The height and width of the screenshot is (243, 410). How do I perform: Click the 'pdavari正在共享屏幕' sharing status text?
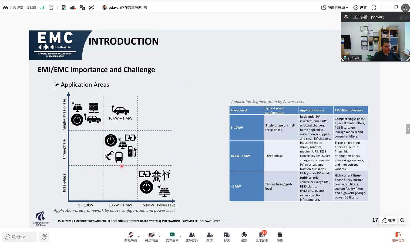click(125, 8)
